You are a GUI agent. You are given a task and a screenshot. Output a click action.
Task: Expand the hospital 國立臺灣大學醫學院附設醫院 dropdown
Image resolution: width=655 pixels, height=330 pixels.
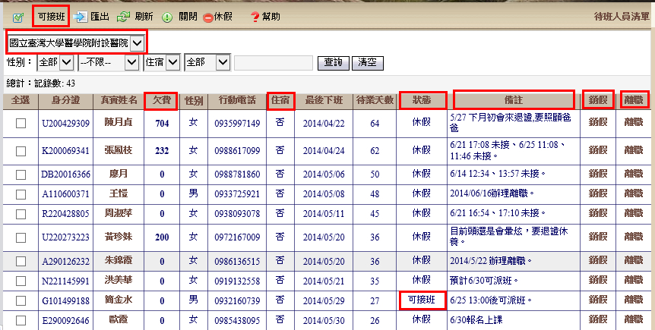click(136, 43)
